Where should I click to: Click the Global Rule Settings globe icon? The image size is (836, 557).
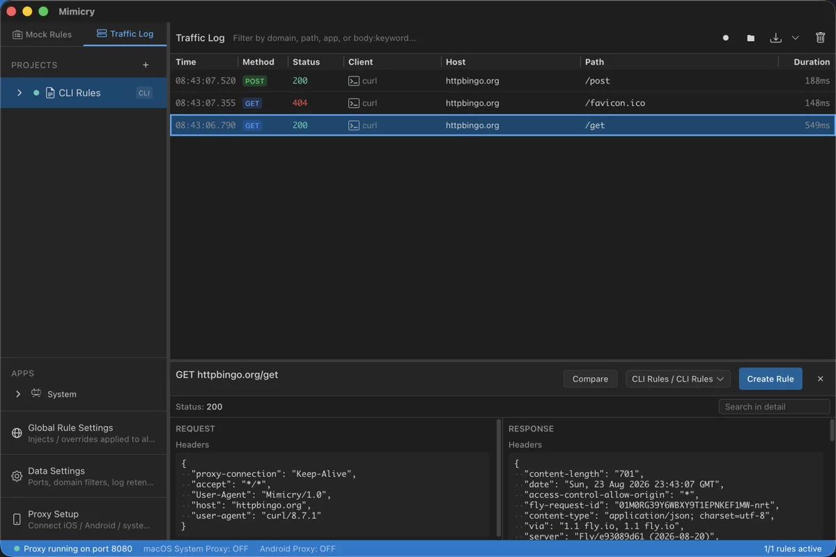(17, 433)
